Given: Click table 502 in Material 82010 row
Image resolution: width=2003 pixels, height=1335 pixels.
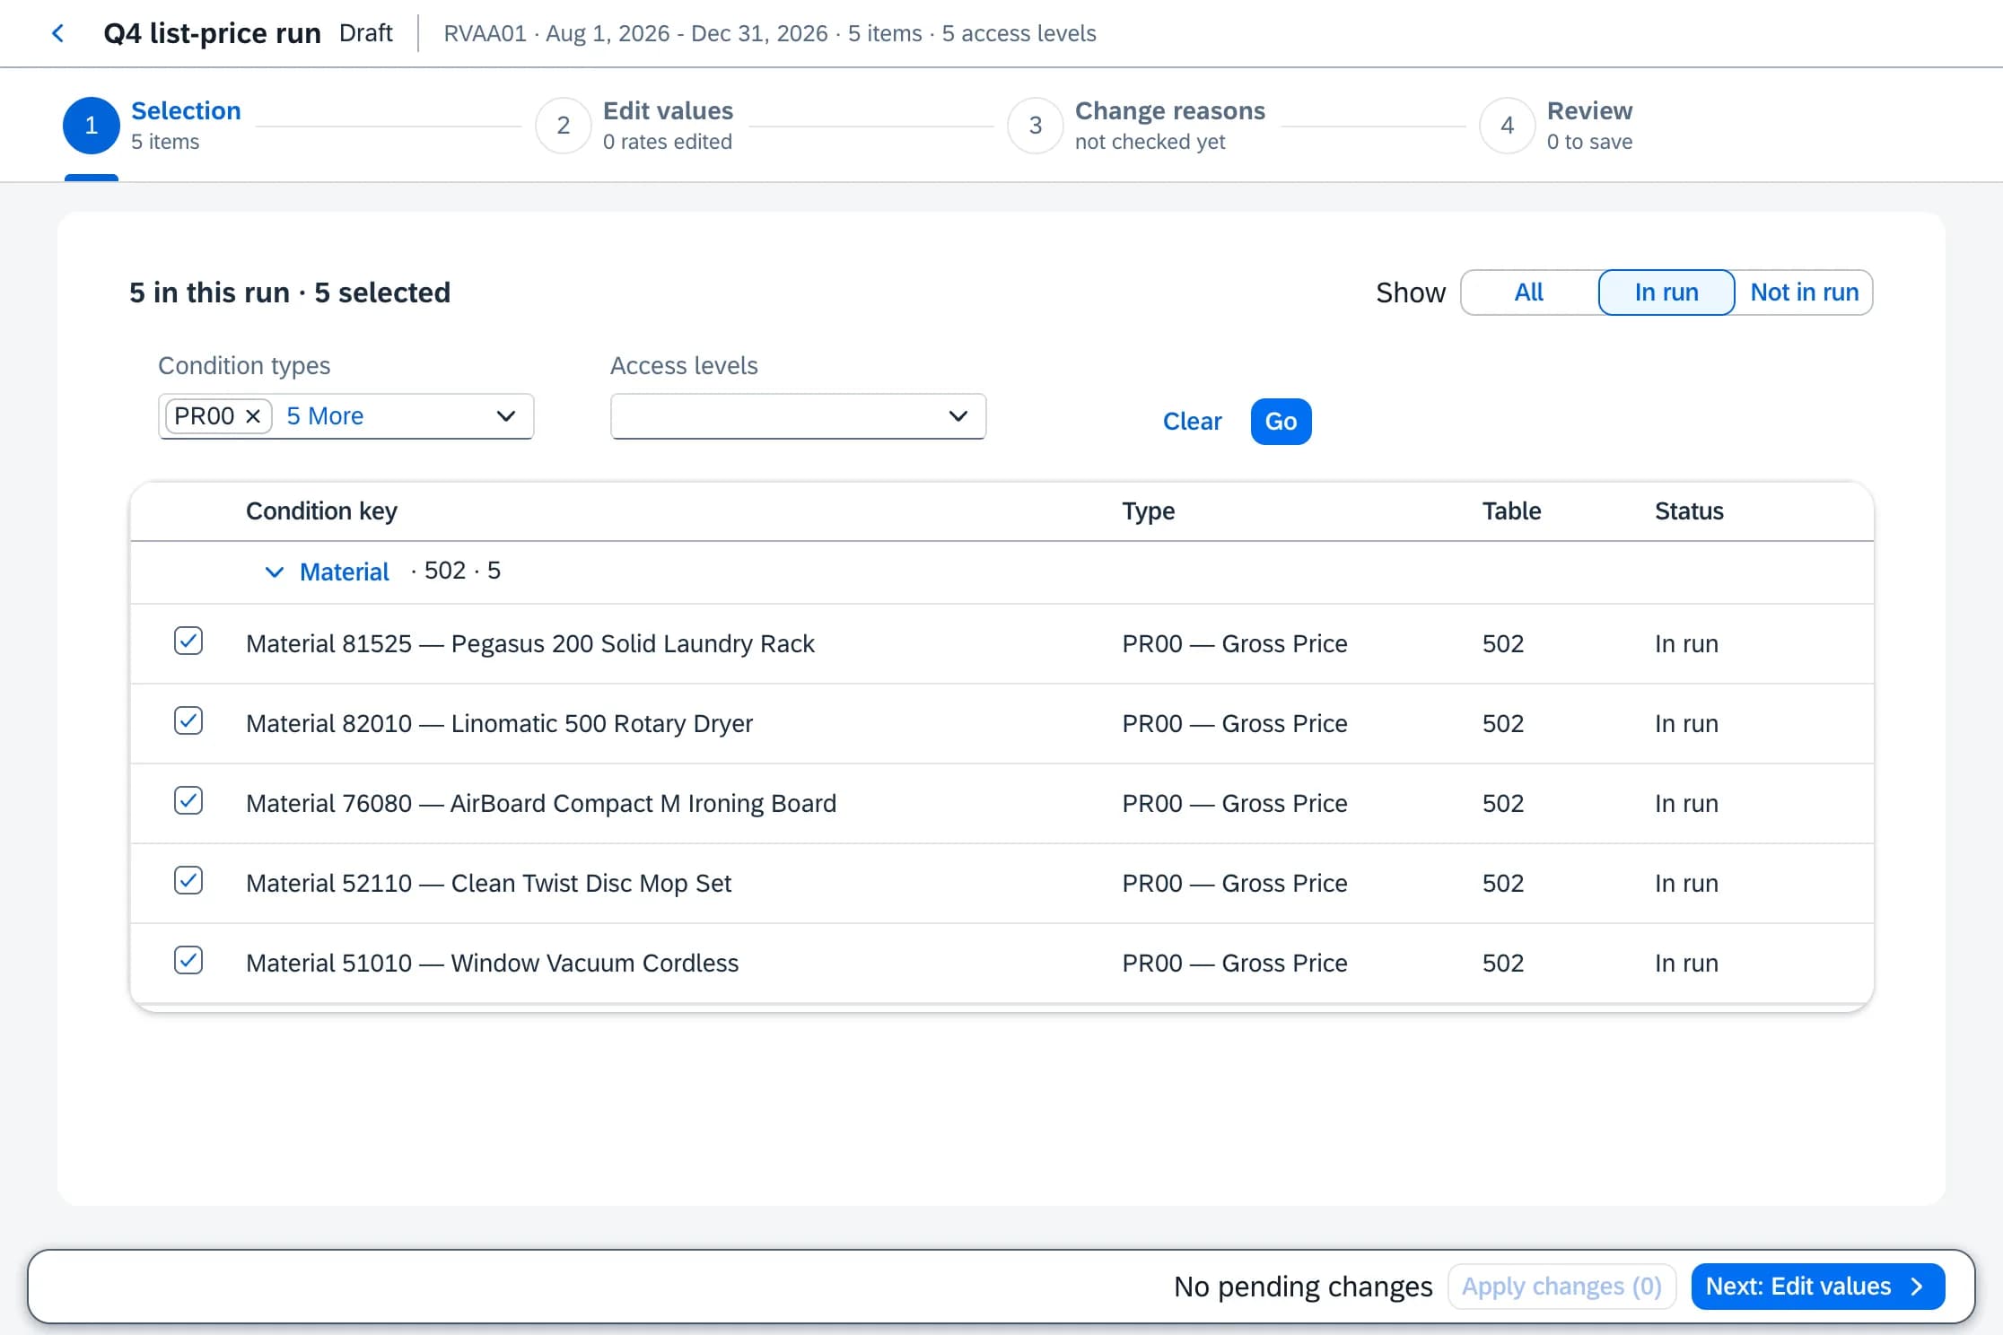Looking at the screenshot, I should [x=1503, y=723].
